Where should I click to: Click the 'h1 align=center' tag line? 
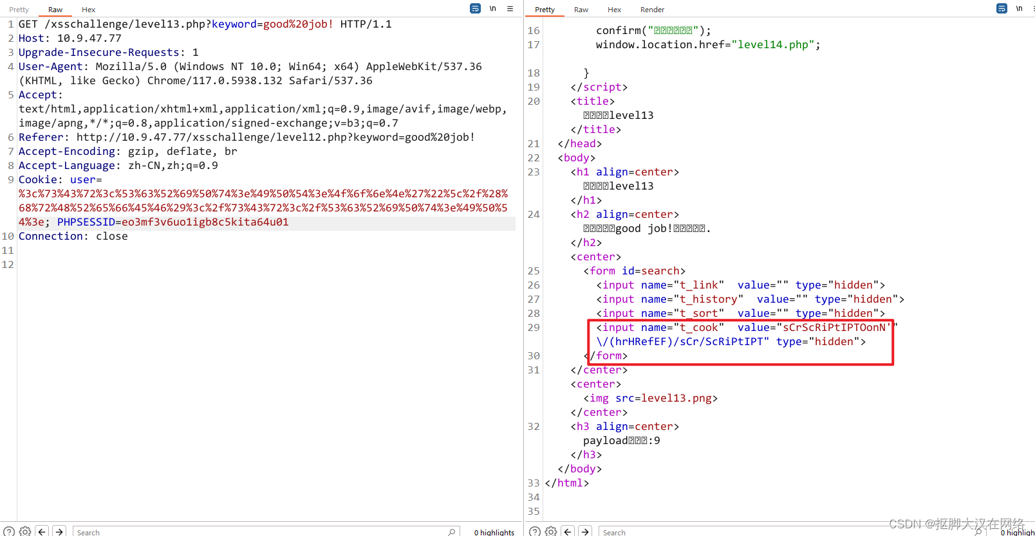point(624,172)
